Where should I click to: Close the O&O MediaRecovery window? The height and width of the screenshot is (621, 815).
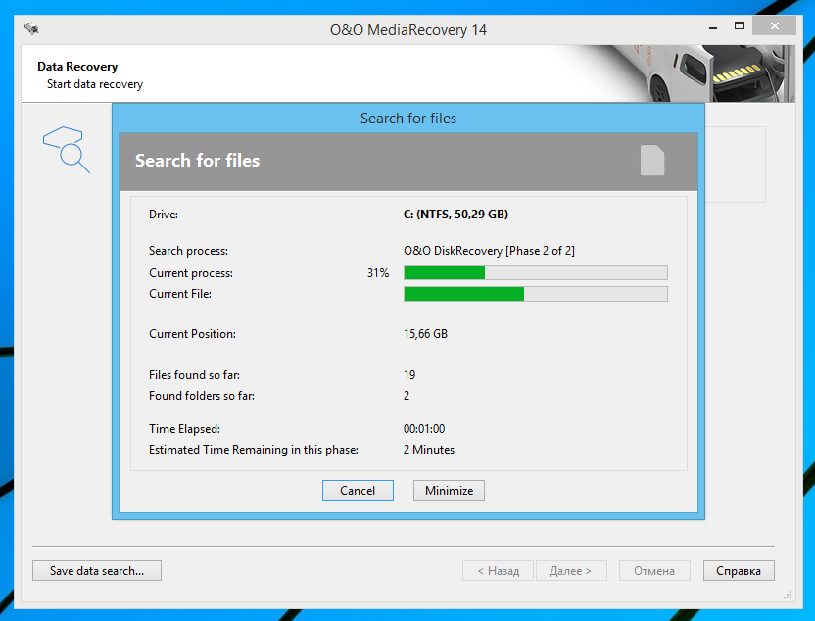775,26
